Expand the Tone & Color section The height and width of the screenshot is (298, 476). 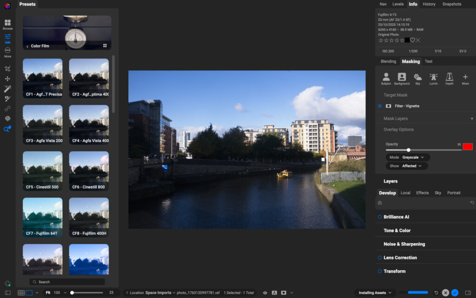point(397,230)
